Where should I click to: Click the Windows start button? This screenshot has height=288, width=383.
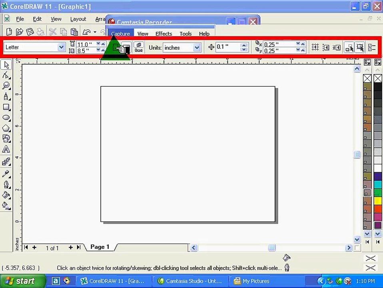(23, 281)
